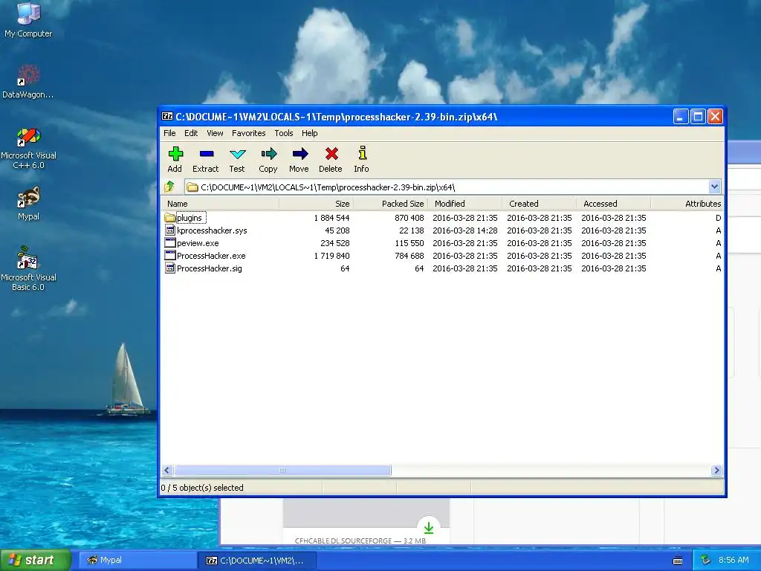Screen dimensions: 761x571
Task: Sort by Name column header
Action: 220,204
